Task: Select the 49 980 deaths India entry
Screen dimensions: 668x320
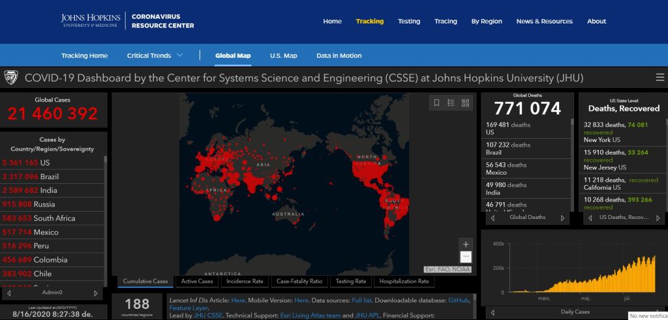Action: pos(526,188)
